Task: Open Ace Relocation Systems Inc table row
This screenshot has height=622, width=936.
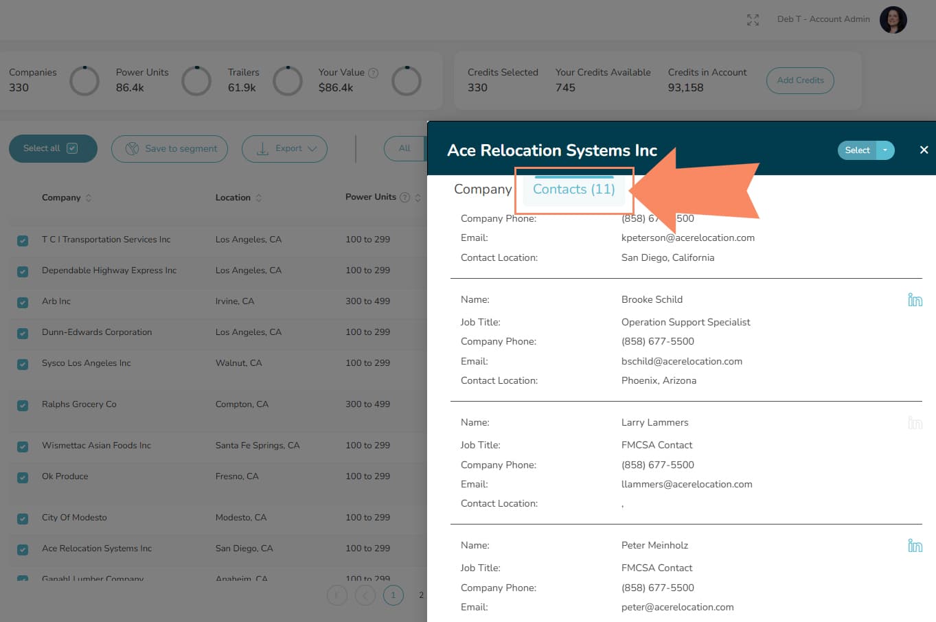Action: coord(97,549)
